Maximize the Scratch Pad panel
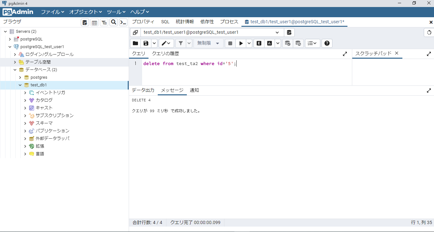Image resolution: width=434 pixels, height=232 pixels. 429,54
